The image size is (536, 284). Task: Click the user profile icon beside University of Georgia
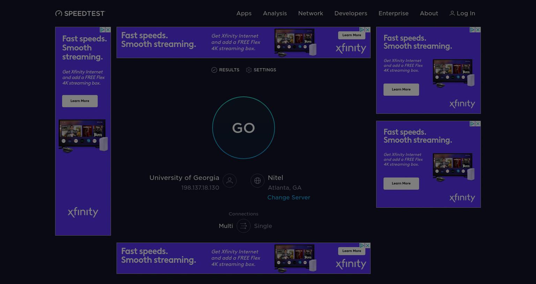(x=230, y=181)
